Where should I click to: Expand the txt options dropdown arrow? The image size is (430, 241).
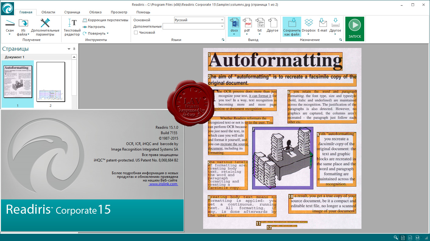(x=260, y=34)
